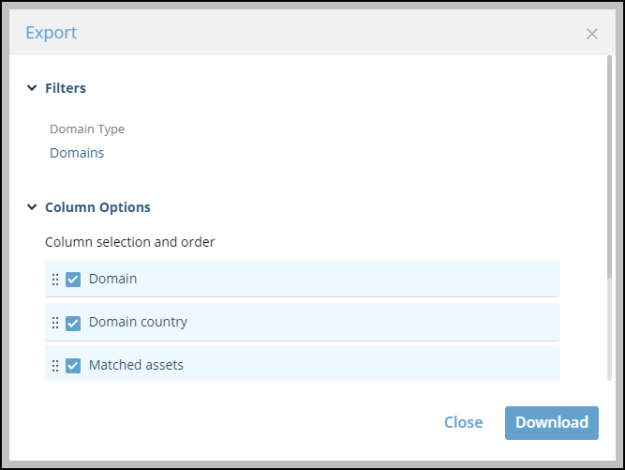Collapse the Column Options chevron arrow
The width and height of the screenshot is (625, 470).
tap(32, 207)
